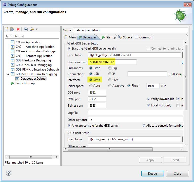
Task: Toggle Start the J-Link GDB server locally
Action: coord(69,49)
